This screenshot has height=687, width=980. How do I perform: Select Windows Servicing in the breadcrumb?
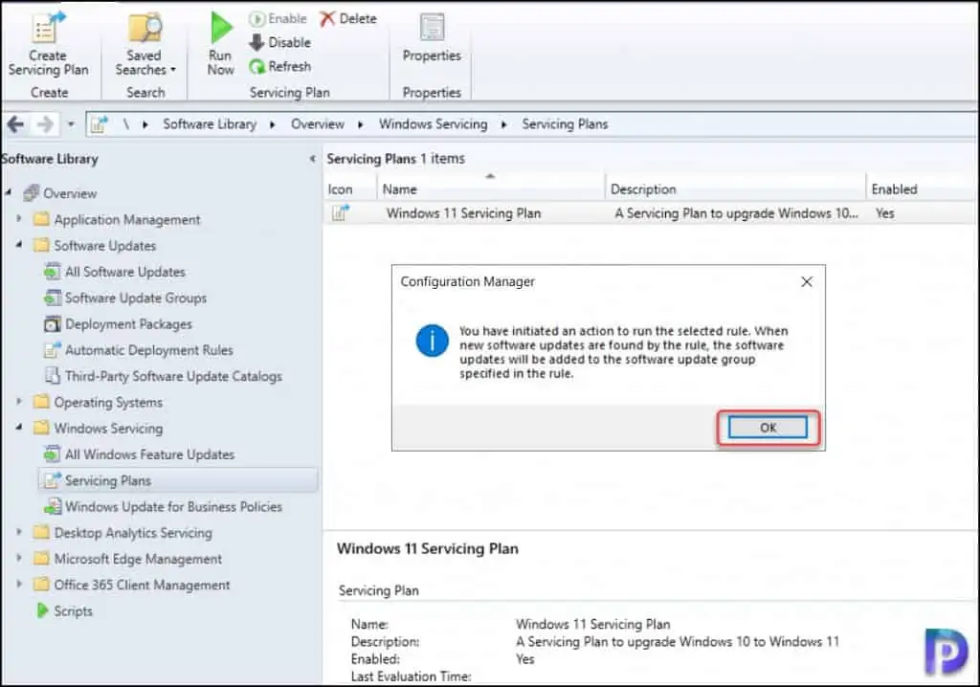tap(434, 124)
